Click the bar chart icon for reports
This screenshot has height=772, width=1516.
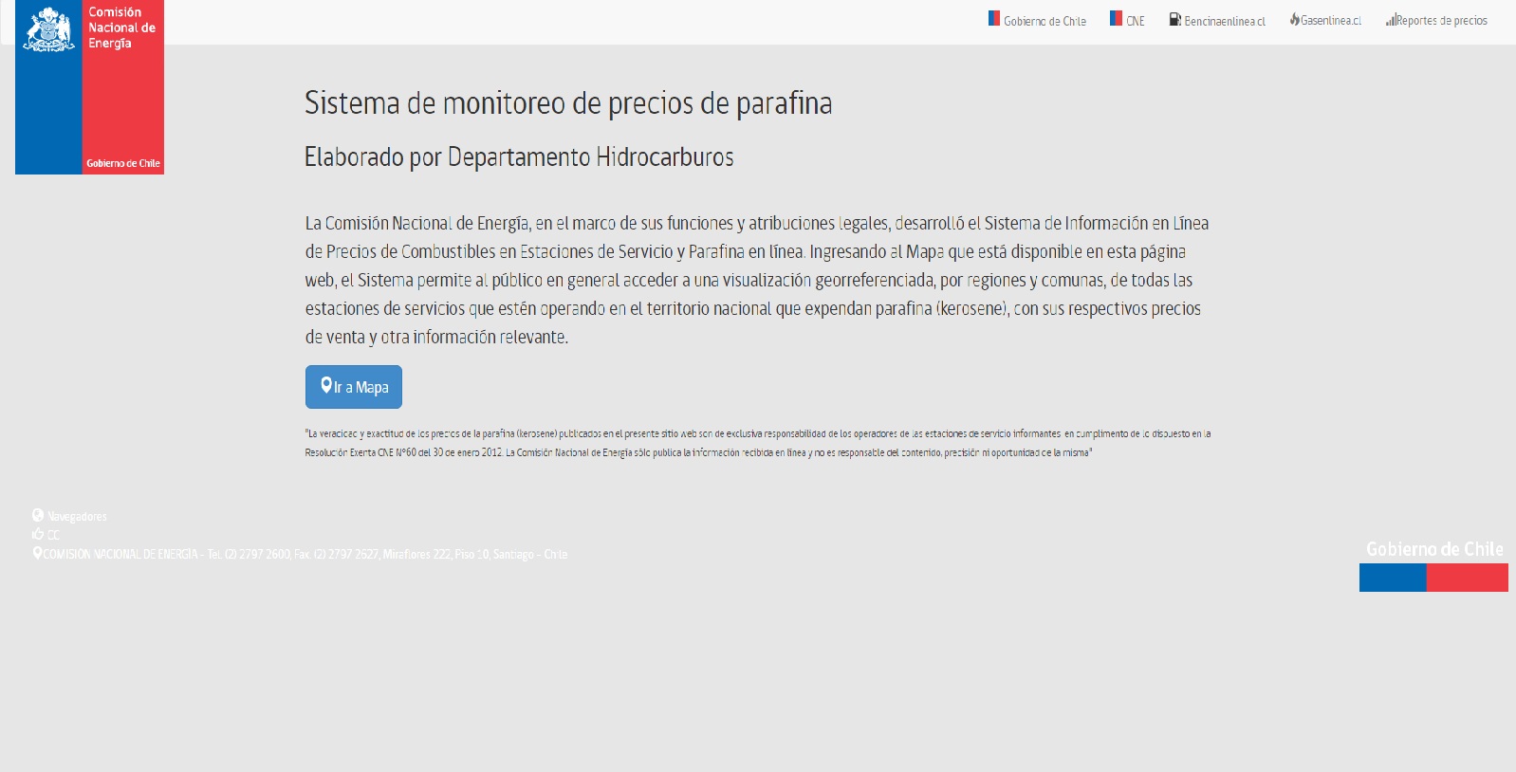(x=1390, y=20)
